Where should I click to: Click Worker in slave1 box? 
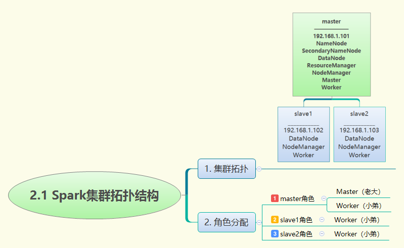pos(303,155)
